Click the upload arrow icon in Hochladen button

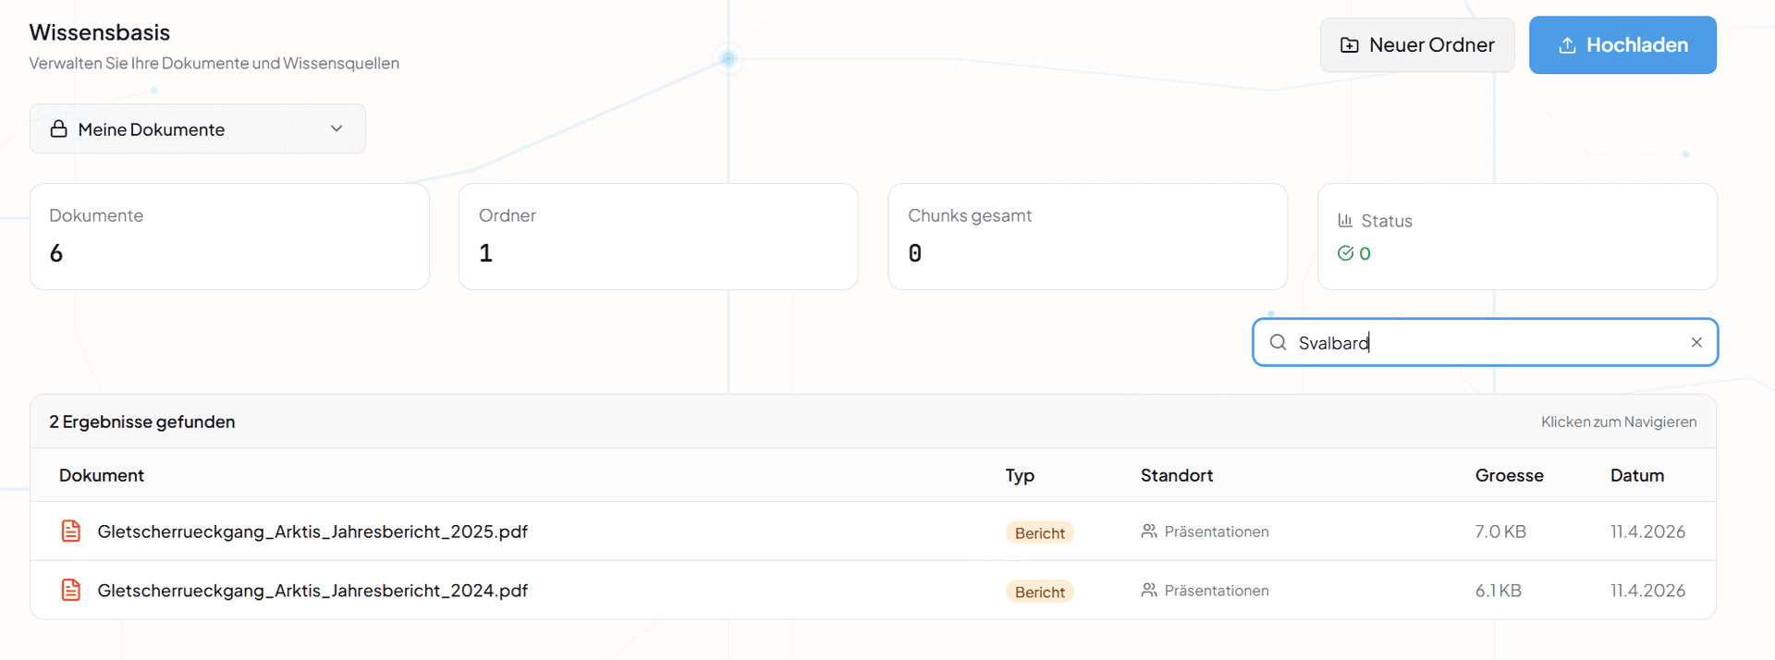1568,43
